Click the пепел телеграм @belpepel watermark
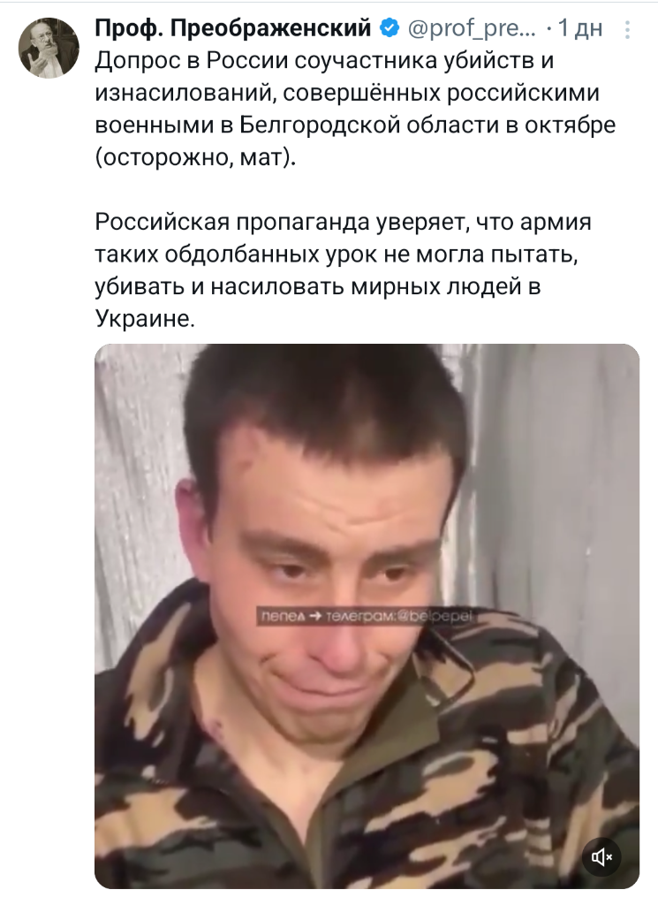This screenshot has height=905, width=658. coord(367,616)
